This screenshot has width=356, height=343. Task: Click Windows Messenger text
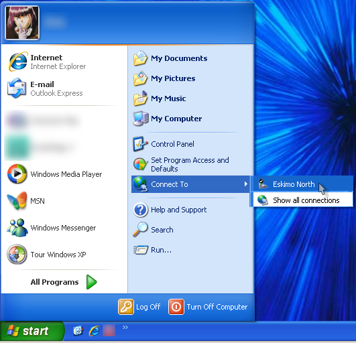coord(63,228)
